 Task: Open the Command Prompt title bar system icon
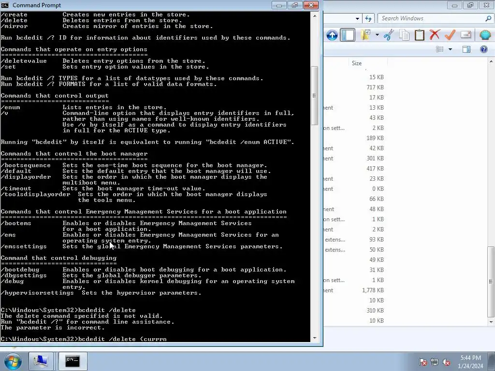pyautogui.click(x=5, y=5)
